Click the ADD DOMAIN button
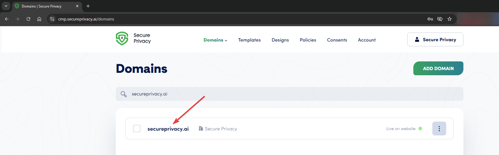The height and width of the screenshot is (155, 499). pyautogui.click(x=438, y=68)
